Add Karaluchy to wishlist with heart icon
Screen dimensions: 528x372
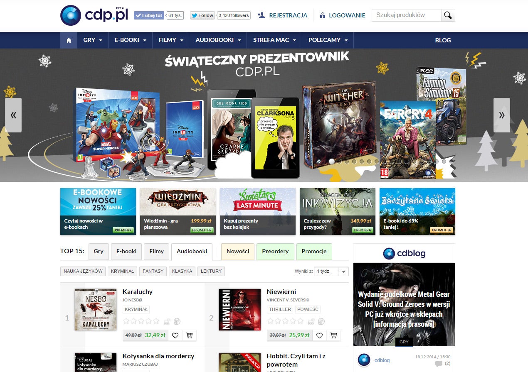[x=175, y=335]
